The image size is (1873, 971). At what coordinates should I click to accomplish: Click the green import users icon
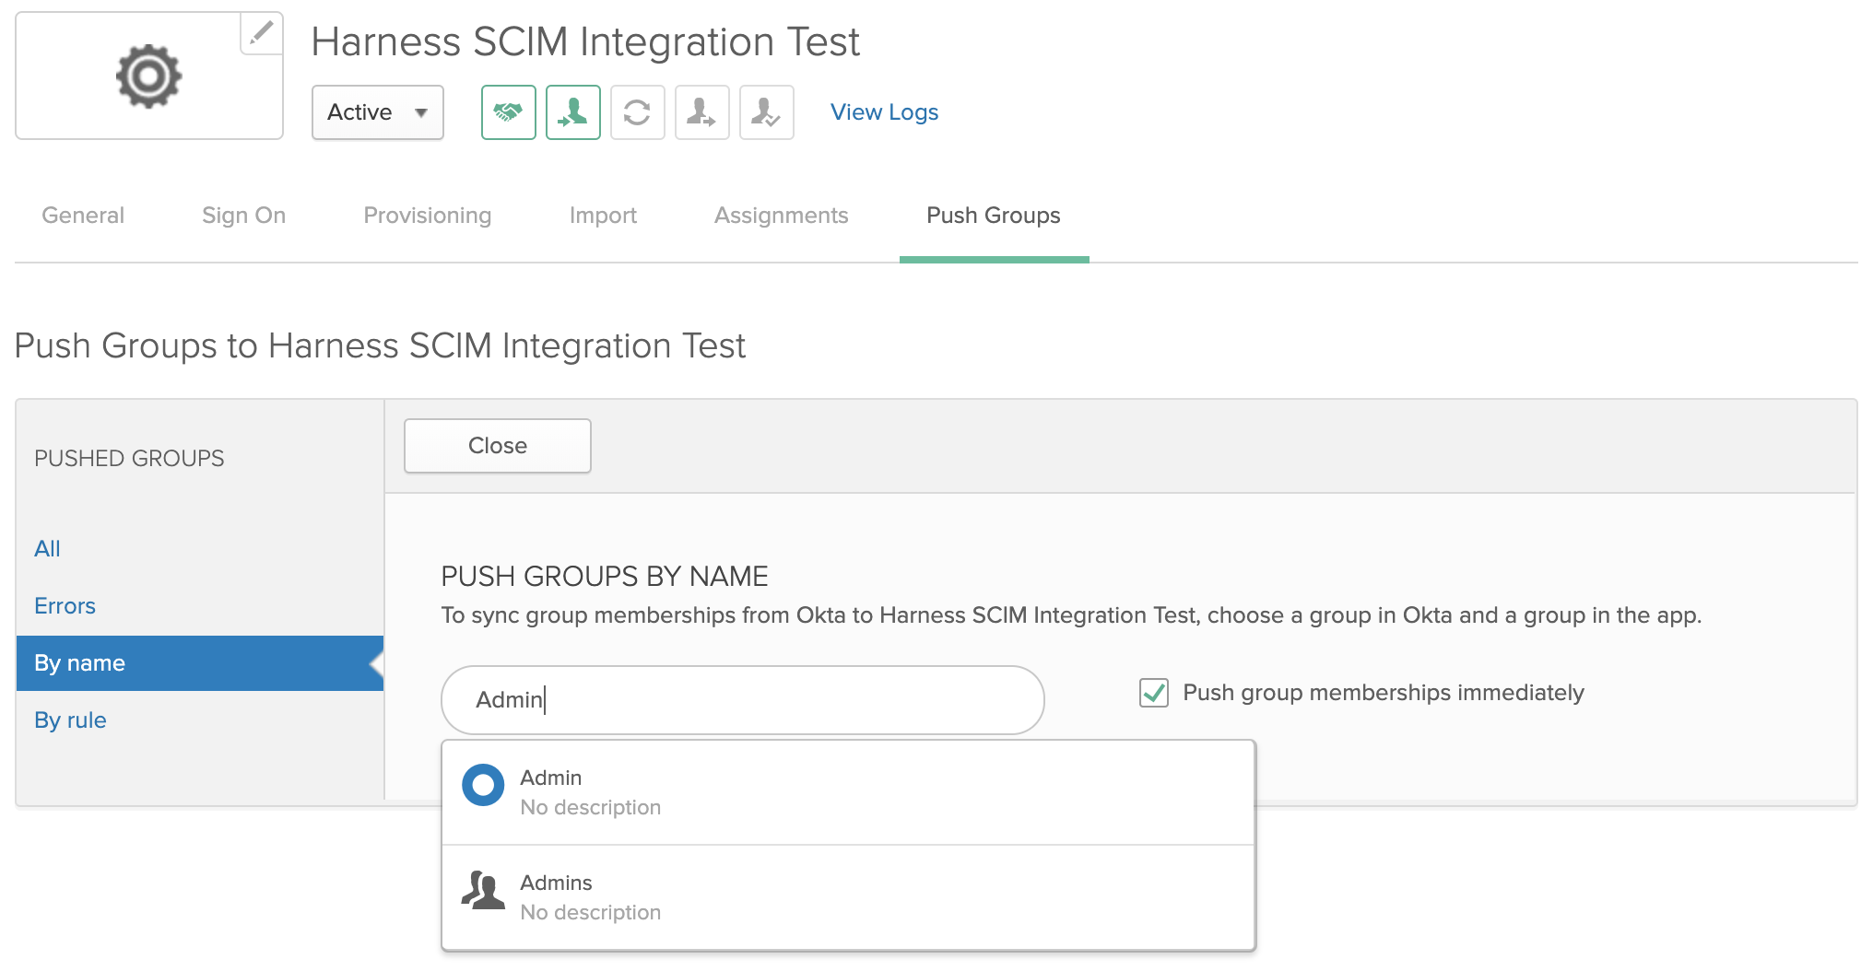(573, 112)
